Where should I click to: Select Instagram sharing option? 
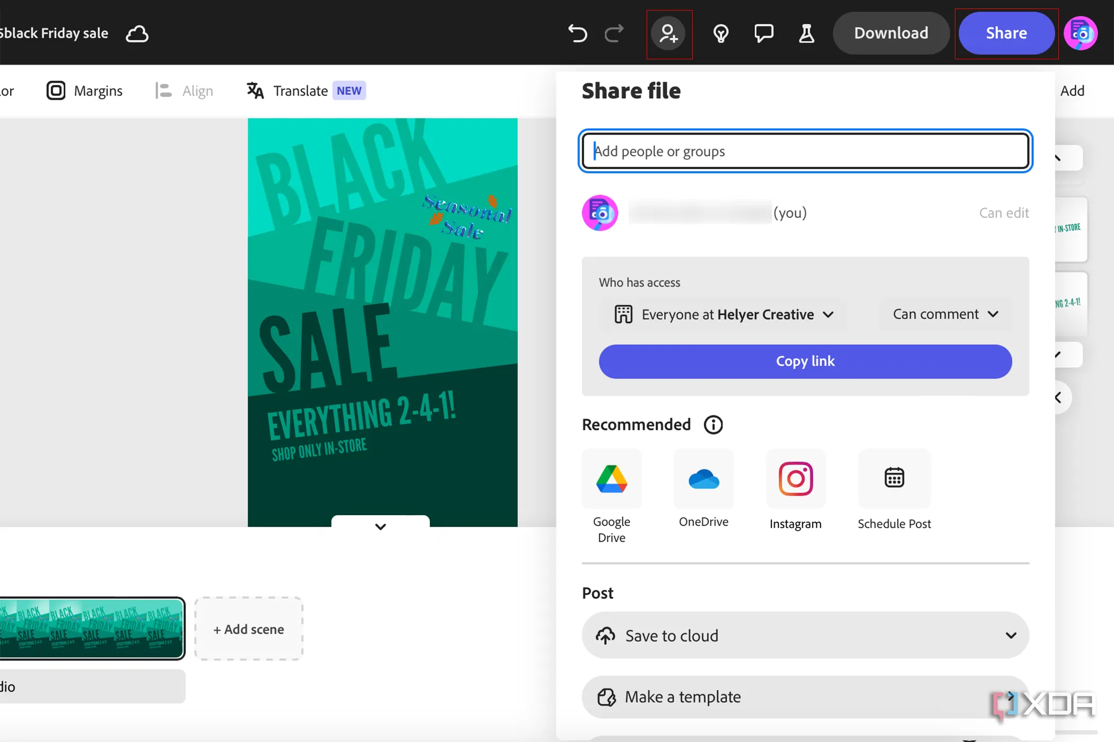click(795, 479)
